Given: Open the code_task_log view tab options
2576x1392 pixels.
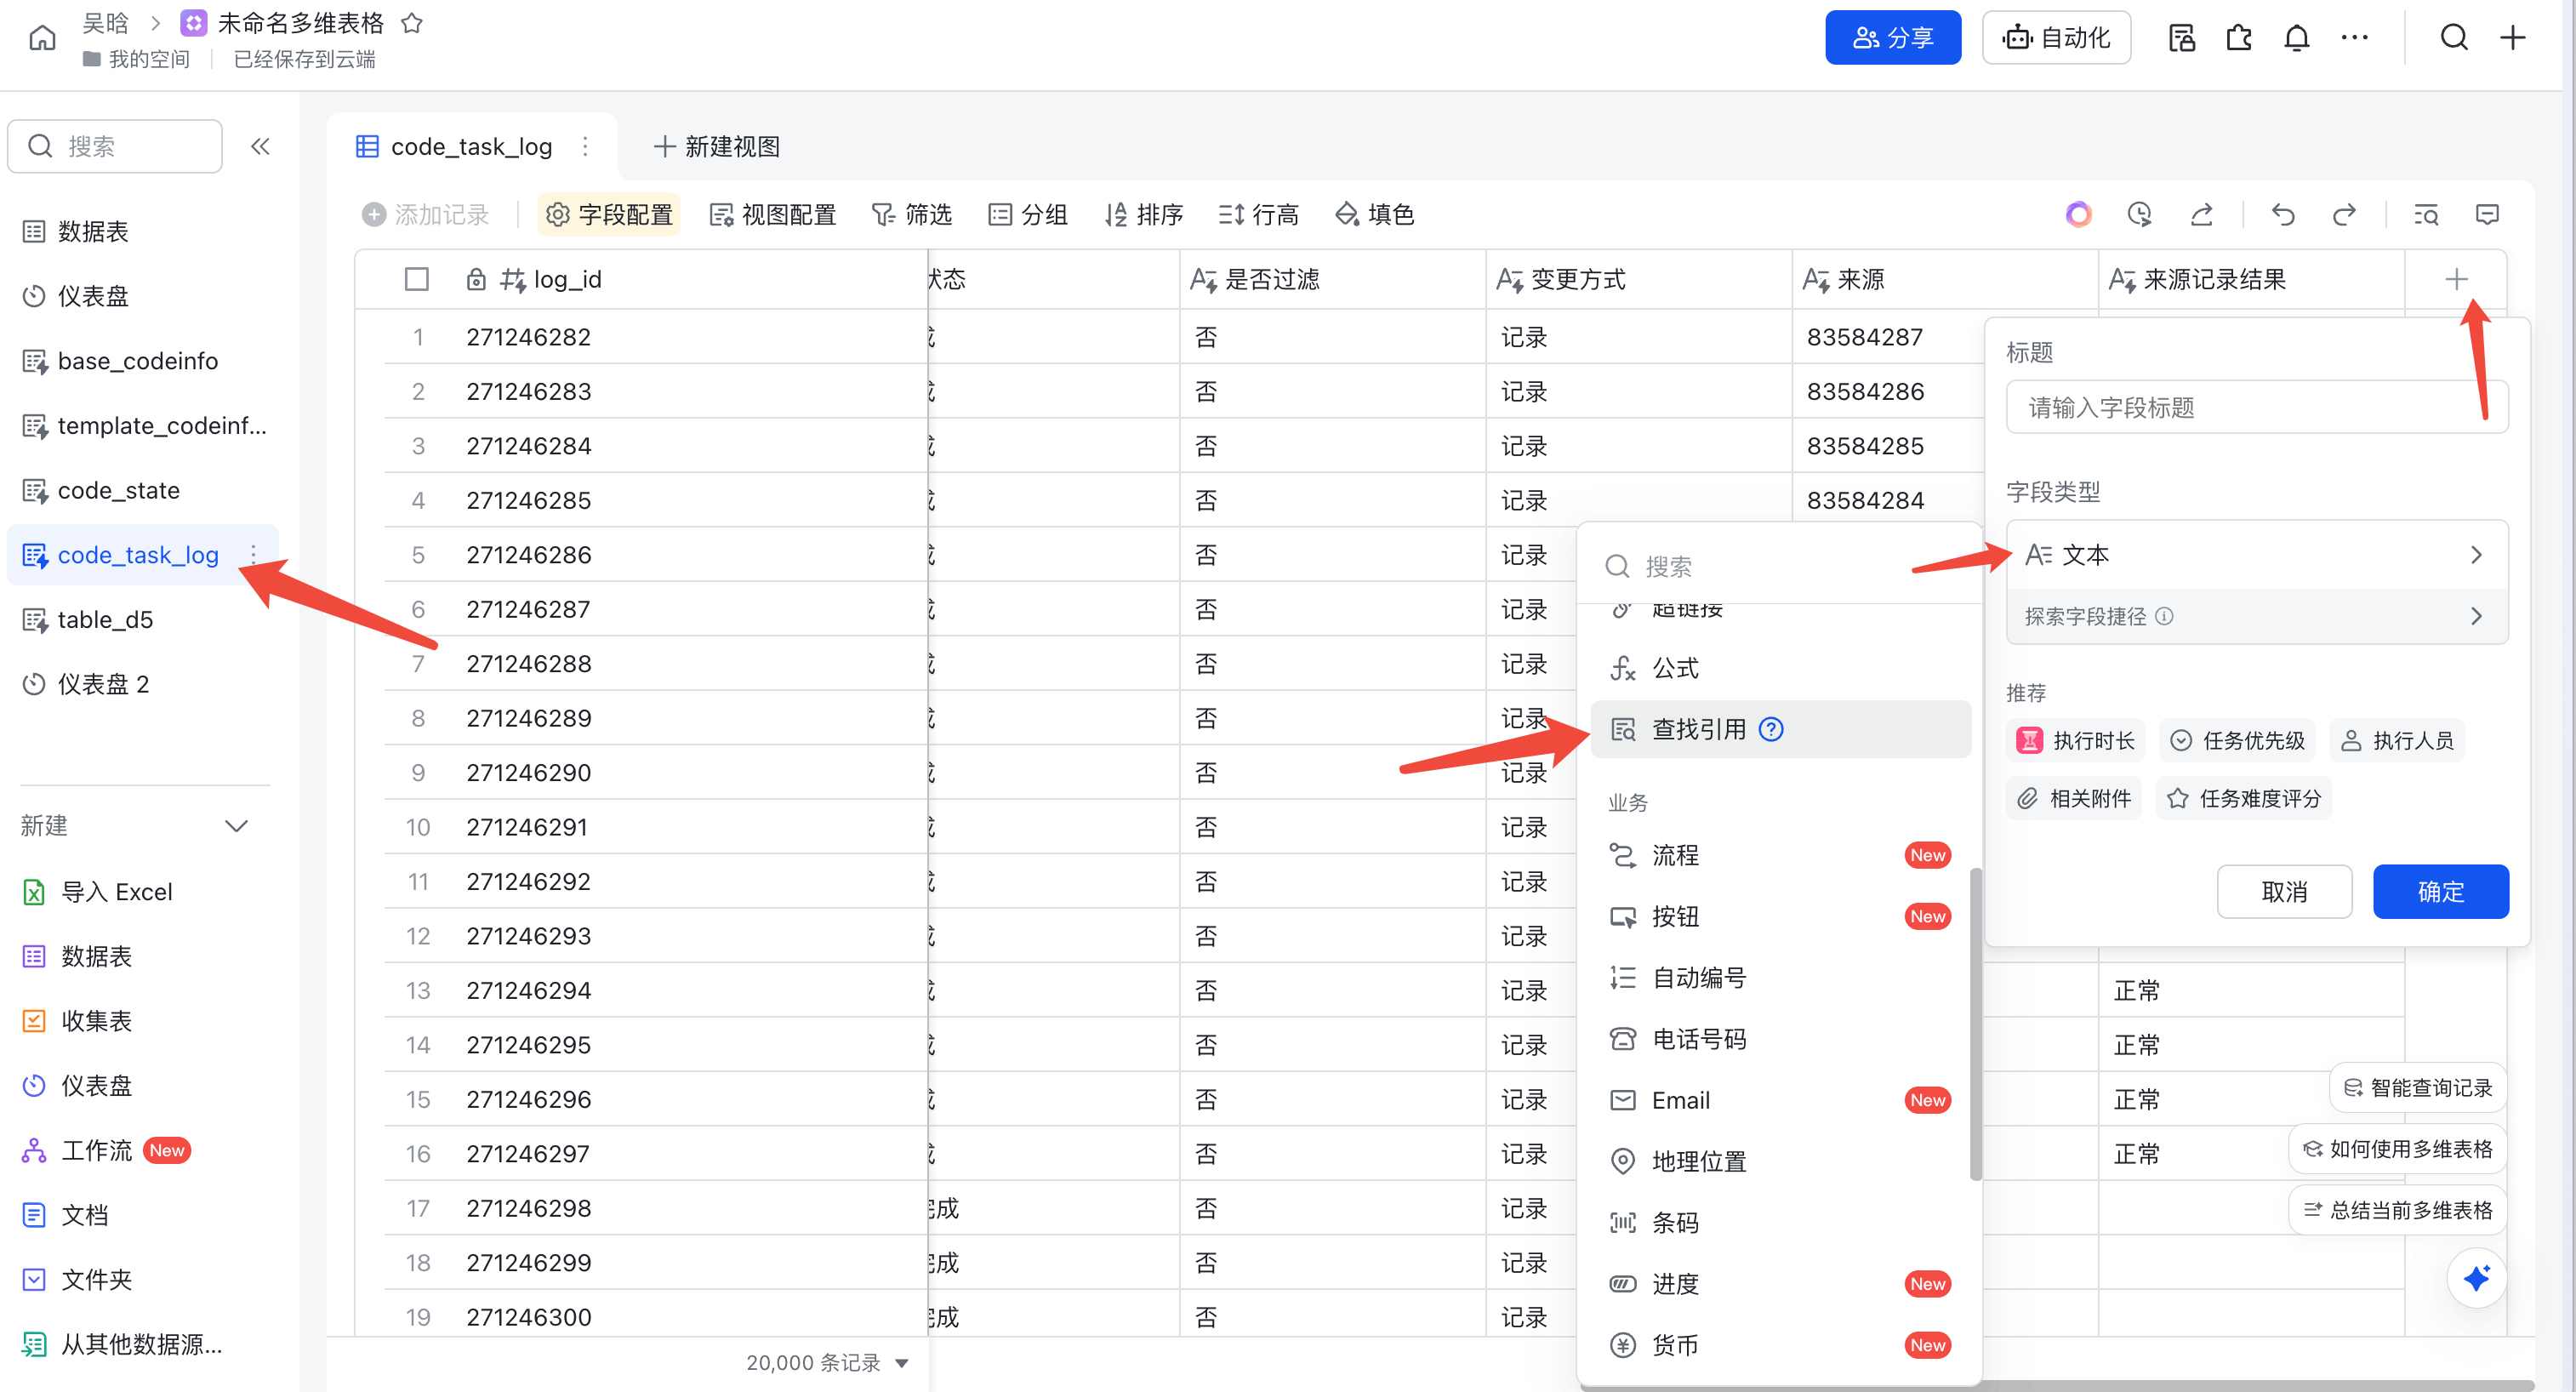Looking at the screenshot, I should pos(585,147).
